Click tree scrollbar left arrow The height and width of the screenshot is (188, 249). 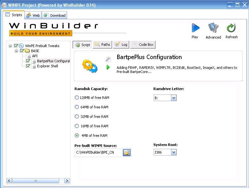pos(9,180)
